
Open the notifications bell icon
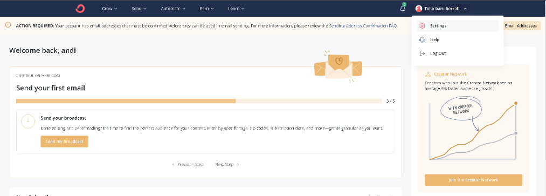pos(403,9)
